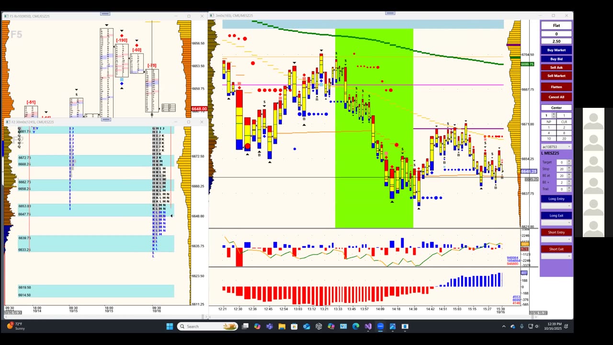Open File Explorer from the taskbar

tap(282, 326)
